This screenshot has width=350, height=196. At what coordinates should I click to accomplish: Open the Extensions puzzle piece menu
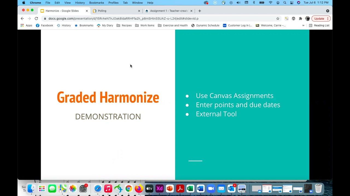tap(301, 19)
